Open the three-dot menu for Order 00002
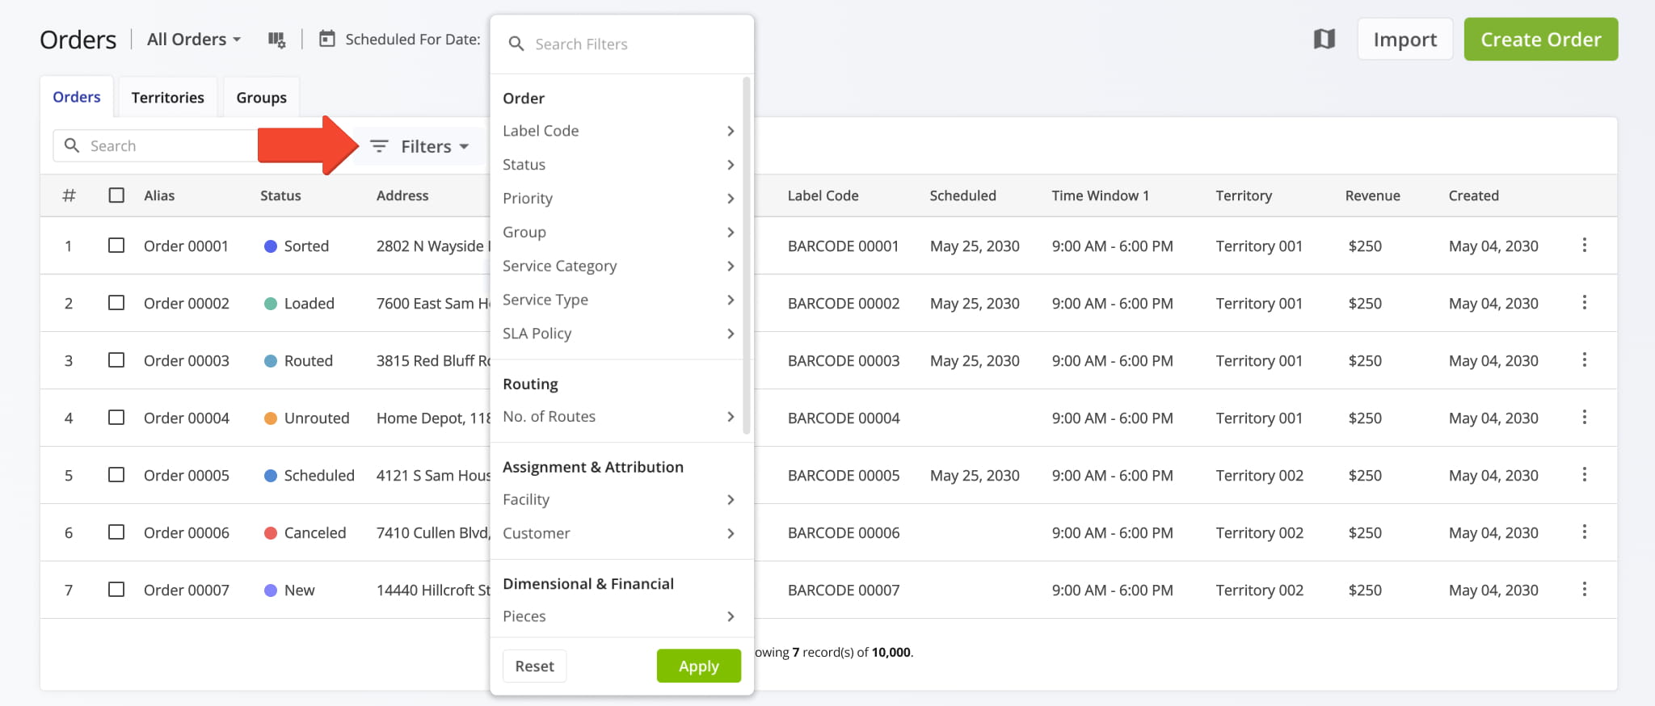Viewport: 1655px width, 706px height. pyautogui.click(x=1584, y=302)
